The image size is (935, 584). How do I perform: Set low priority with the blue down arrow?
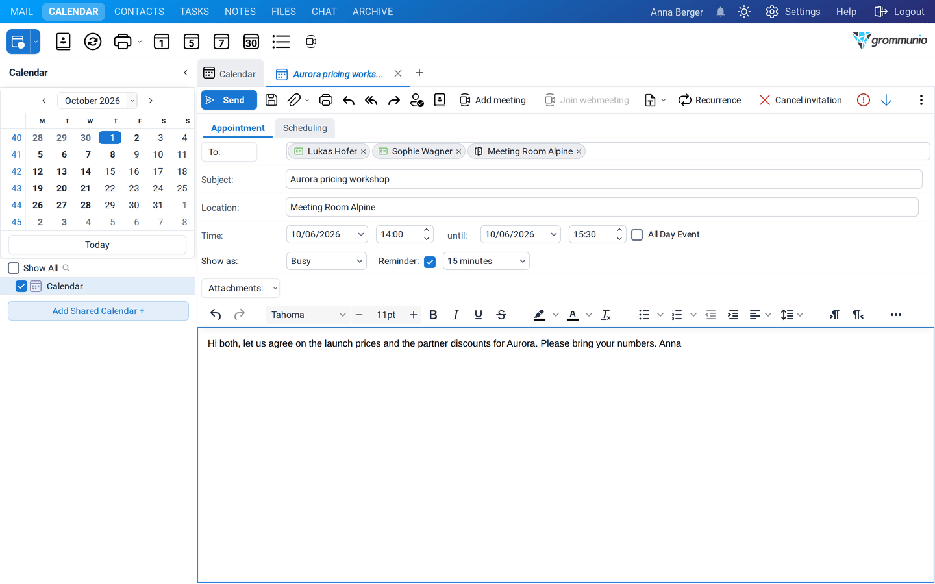tap(886, 100)
